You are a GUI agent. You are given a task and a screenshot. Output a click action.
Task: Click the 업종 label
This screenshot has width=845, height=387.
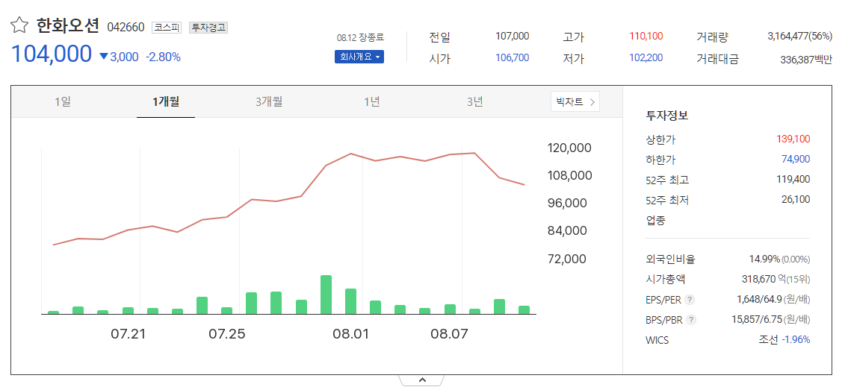coord(655,220)
